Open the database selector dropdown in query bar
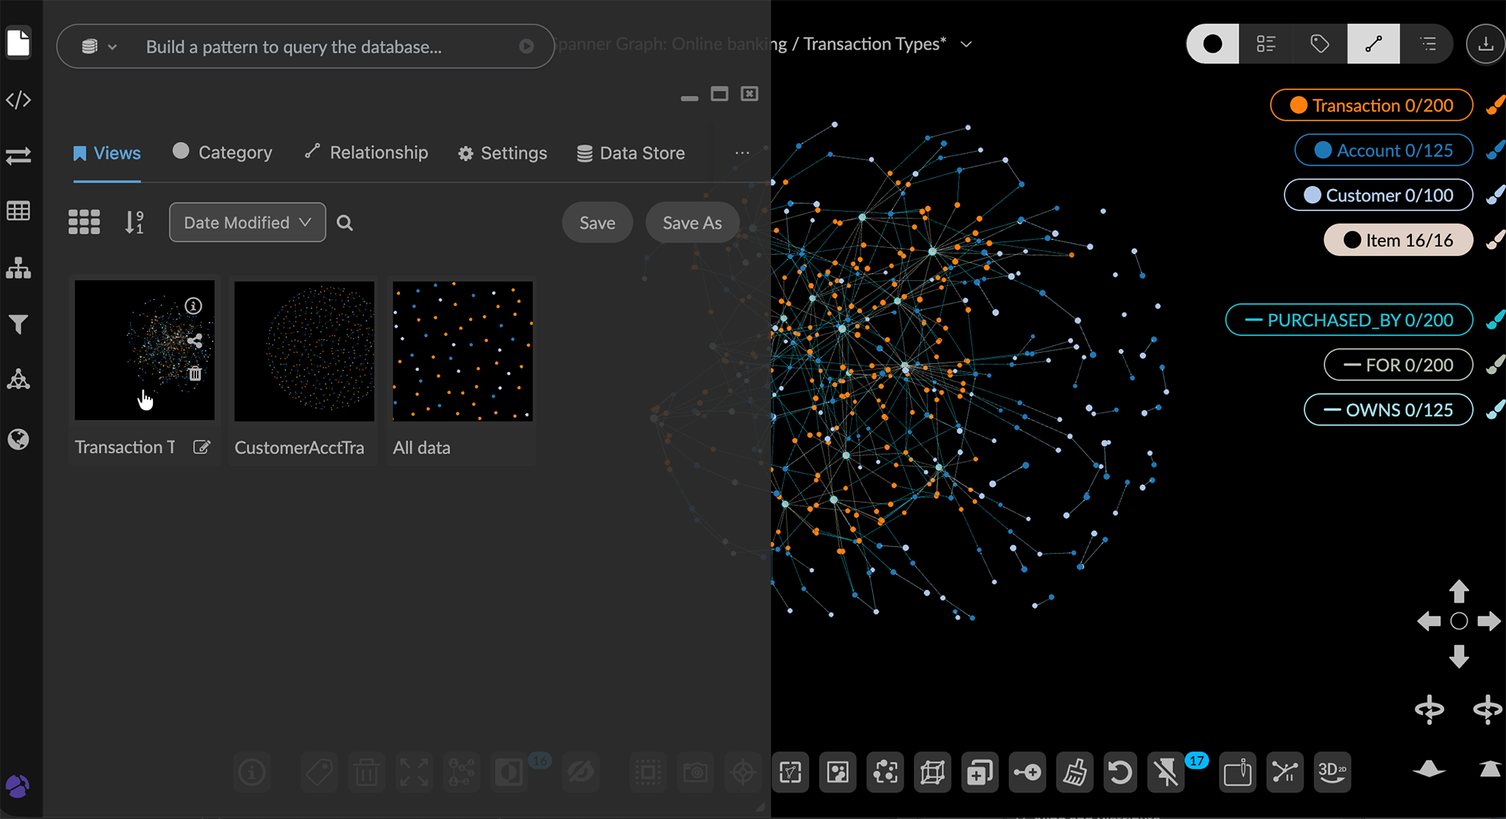The image size is (1506, 819). point(99,47)
